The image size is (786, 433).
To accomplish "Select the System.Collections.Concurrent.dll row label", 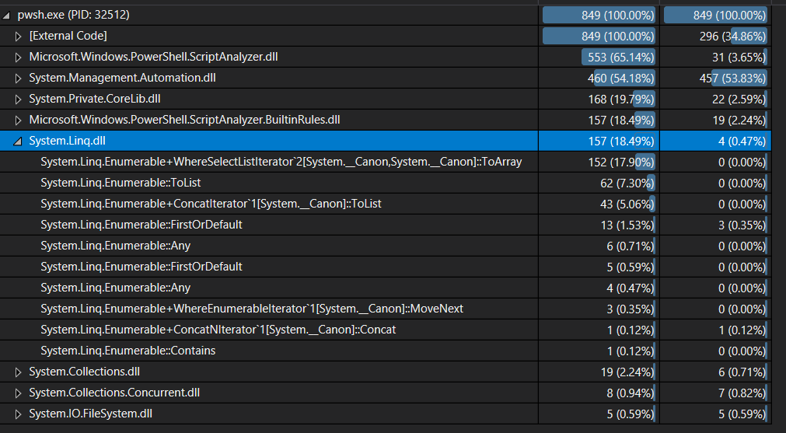I will pyautogui.click(x=114, y=393).
